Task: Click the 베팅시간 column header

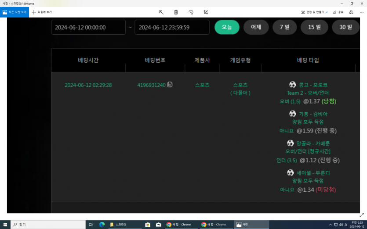Action: (x=88, y=60)
